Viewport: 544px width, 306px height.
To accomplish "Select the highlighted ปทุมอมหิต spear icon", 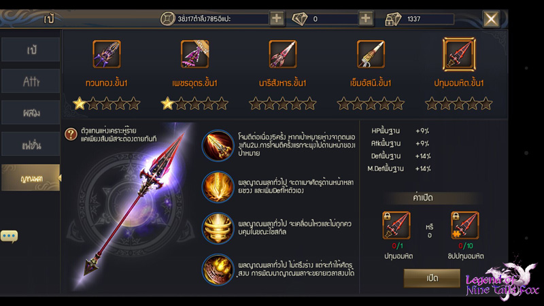I will 459,54.
